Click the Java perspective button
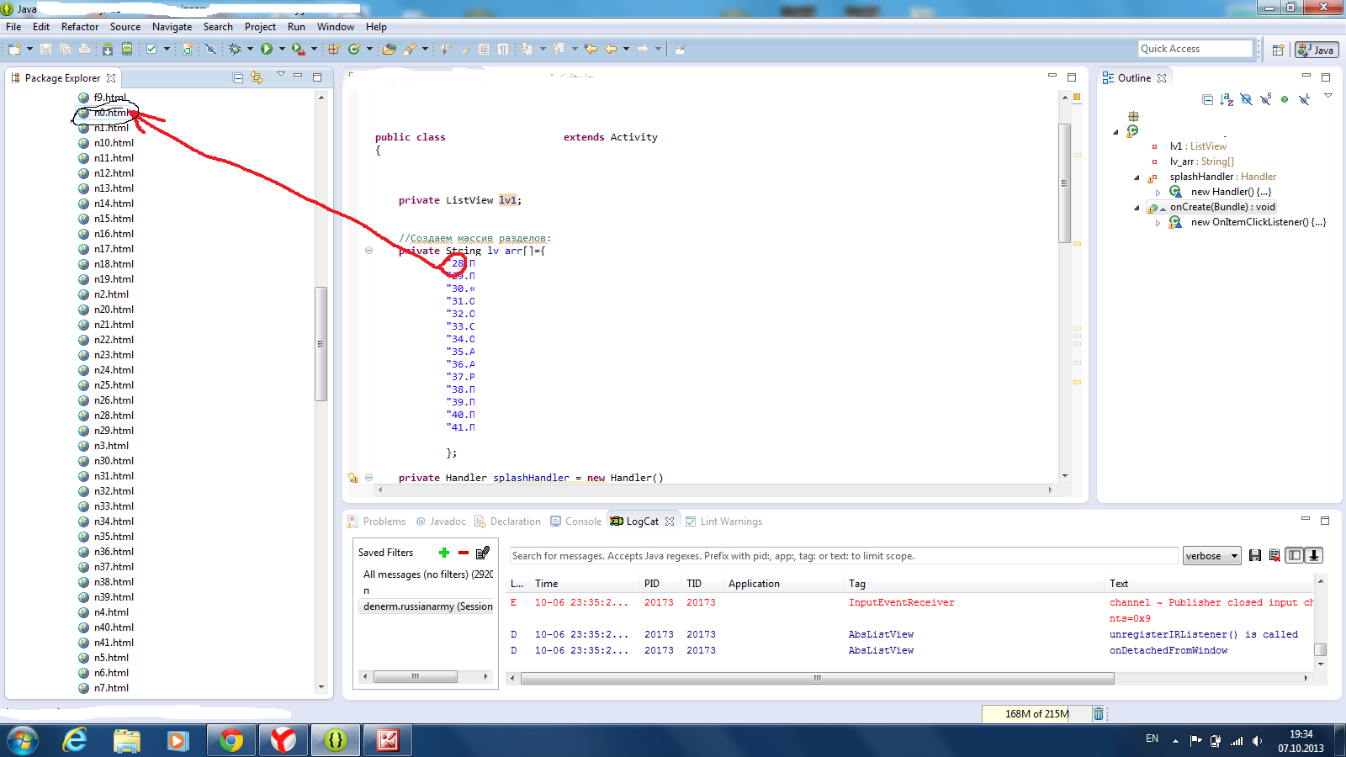1346x757 pixels. point(1317,50)
